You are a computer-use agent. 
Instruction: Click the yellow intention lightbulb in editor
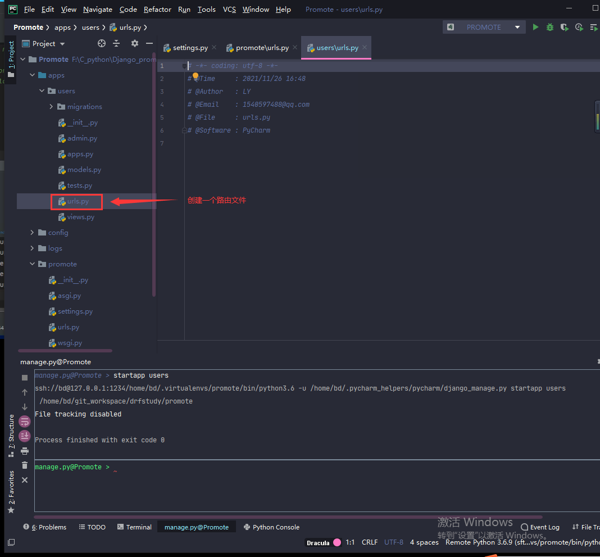pyautogui.click(x=196, y=76)
